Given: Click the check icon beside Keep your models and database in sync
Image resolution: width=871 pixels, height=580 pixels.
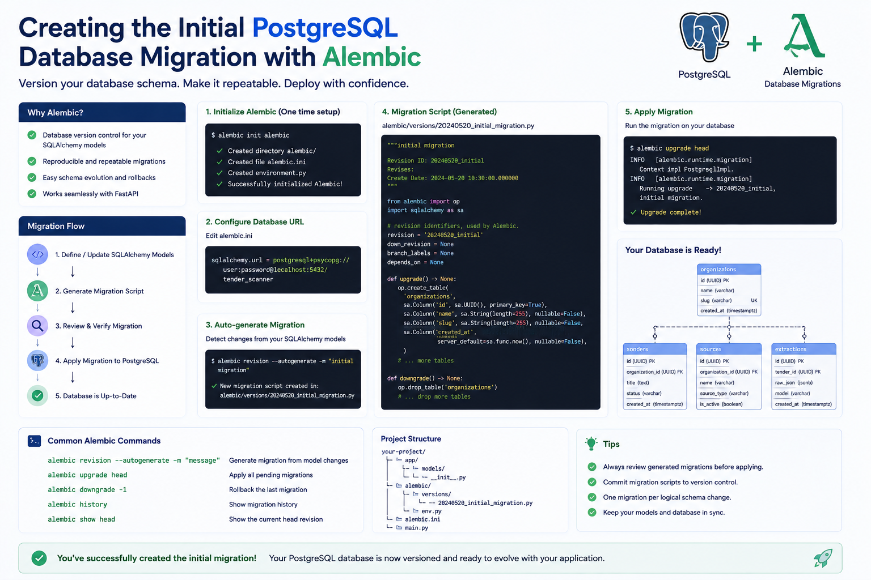Looking at the screenshot, I should tap(592, 512).
